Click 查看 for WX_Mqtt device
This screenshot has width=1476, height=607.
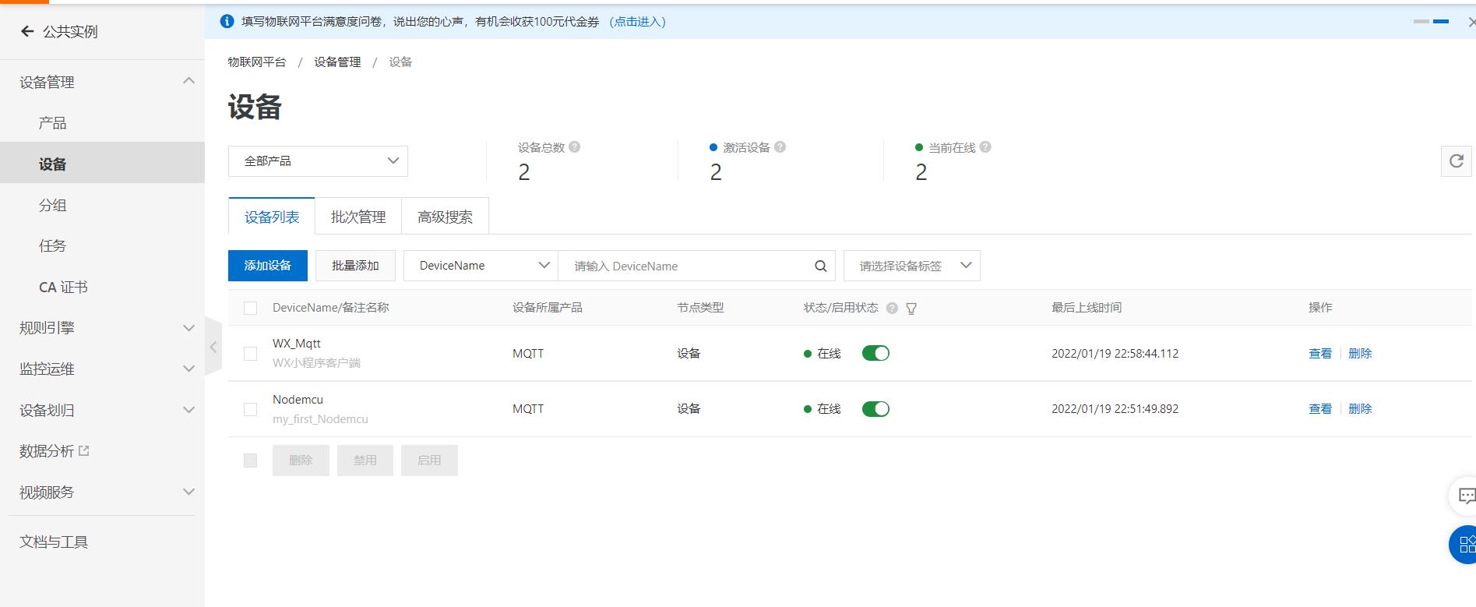(1320, 354)
